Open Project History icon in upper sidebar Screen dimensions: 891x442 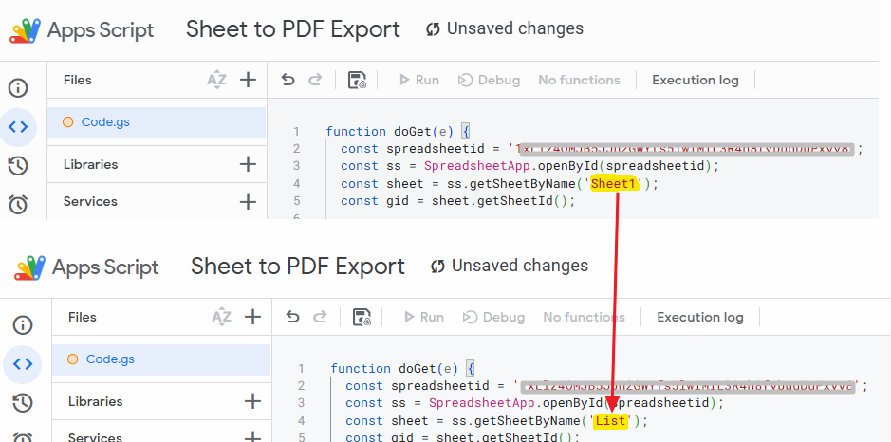[17, 166]
